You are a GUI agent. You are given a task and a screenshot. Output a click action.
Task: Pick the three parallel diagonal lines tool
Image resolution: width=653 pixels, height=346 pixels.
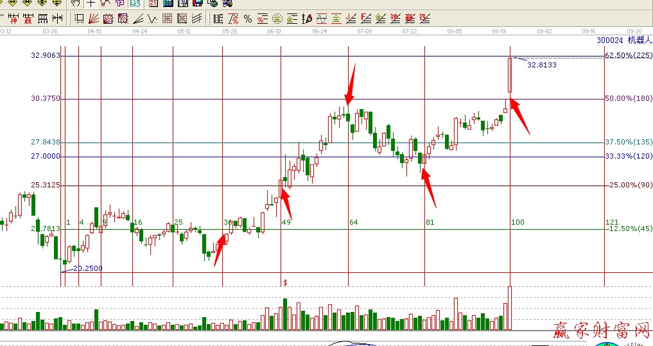click(197, 19)
